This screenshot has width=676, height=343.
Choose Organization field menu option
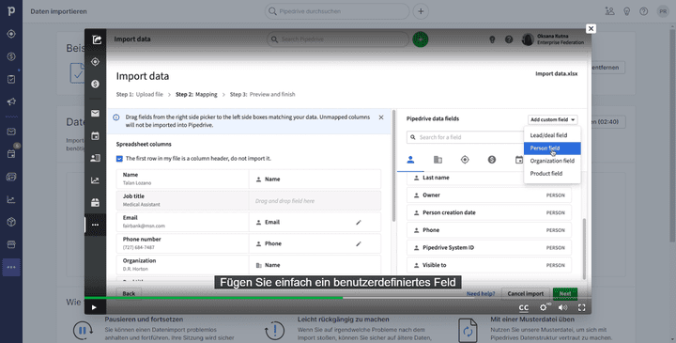(x=552, y=161)
